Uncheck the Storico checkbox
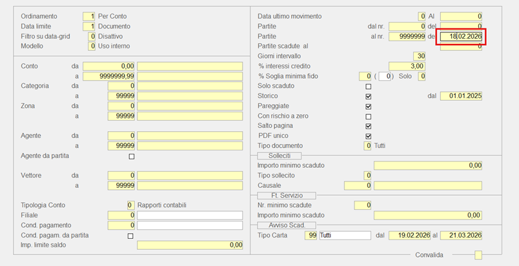The image size is (519, 266). 369,96
